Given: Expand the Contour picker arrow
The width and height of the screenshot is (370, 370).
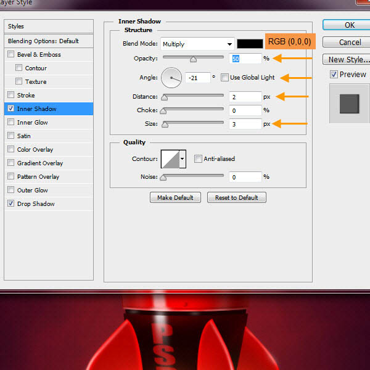Looking at the screenshot, I should 182,159.
